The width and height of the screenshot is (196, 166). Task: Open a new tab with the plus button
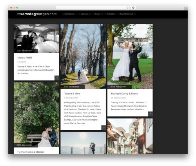[x=186, y=9]
